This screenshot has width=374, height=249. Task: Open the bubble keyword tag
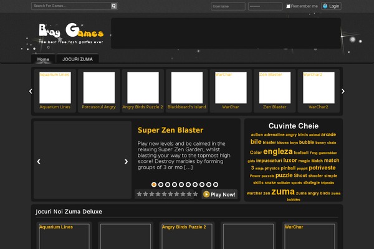[x=307, y=143]
